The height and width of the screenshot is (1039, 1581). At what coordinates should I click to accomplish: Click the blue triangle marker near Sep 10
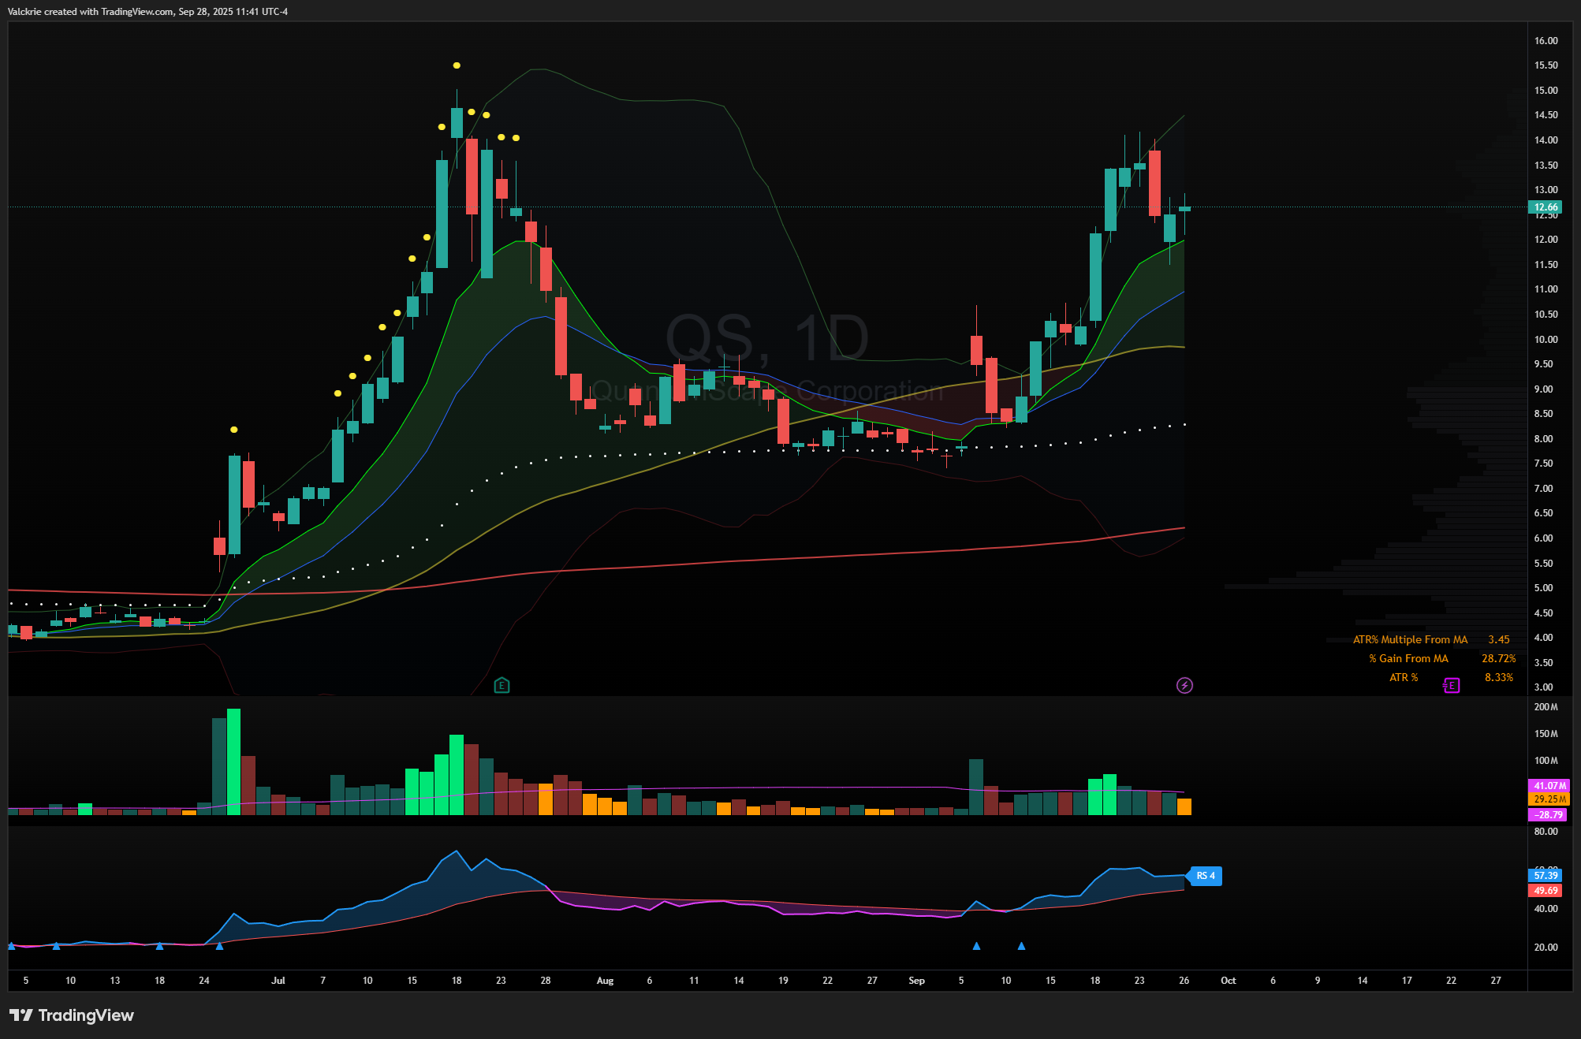[1021, 946]
